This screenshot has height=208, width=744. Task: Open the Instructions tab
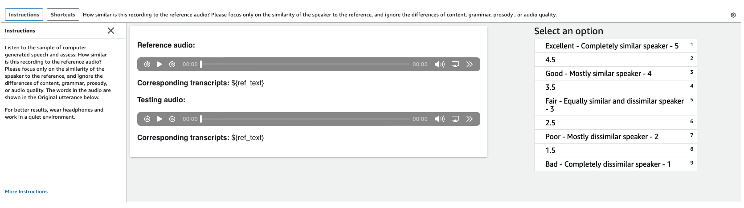(24, 15)
